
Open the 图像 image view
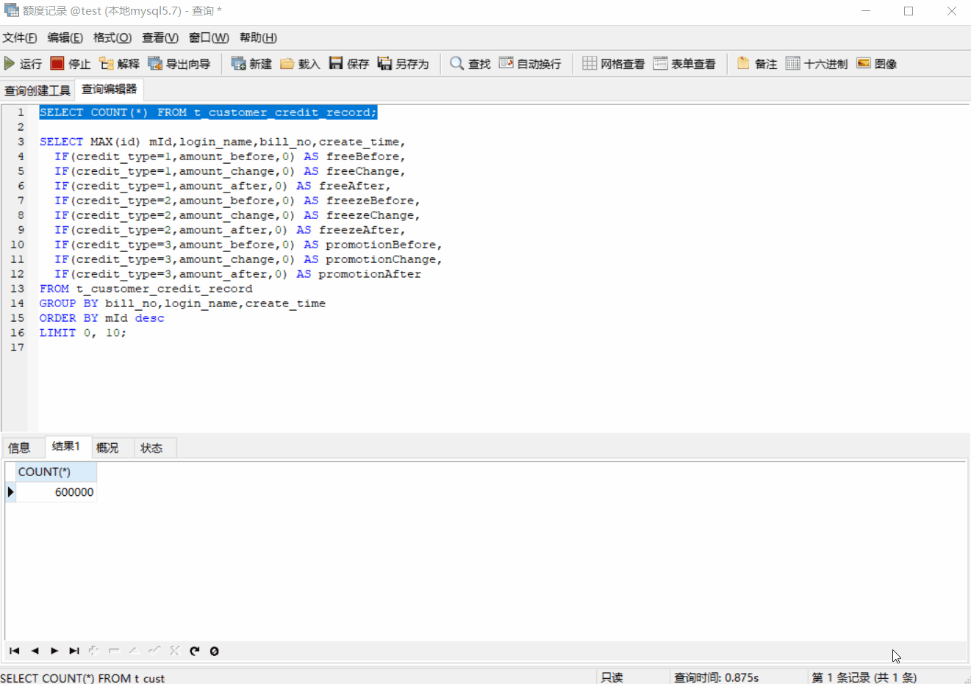877,64
